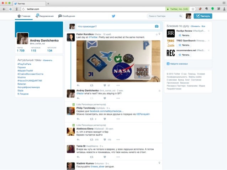This screenshot has width=227, height=170.
Task: Select the Твиттер browser tab
Action: coord(29,4)
